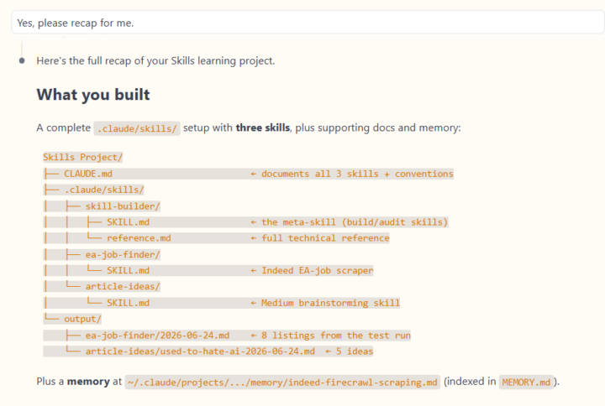Click article-ideas/used-to-hate-ai-2026-06-24.md file
This screenshot has height=406, width=605.
point(200,351)
